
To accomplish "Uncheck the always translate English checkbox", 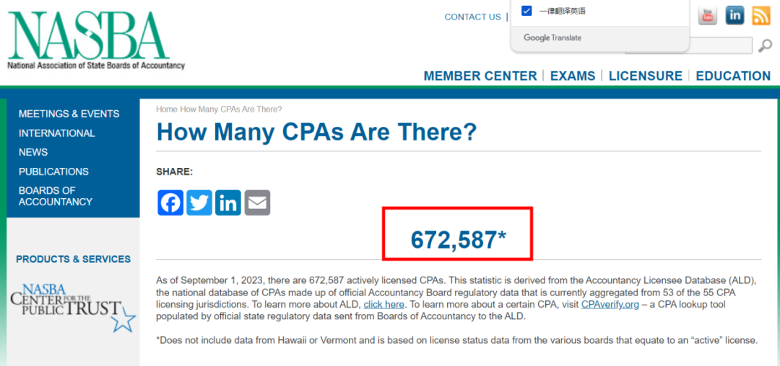I will (526, 11).
